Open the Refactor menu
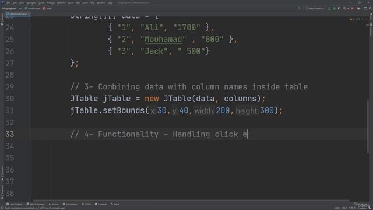This screenshot has height=210, width=373. [61, 3]
